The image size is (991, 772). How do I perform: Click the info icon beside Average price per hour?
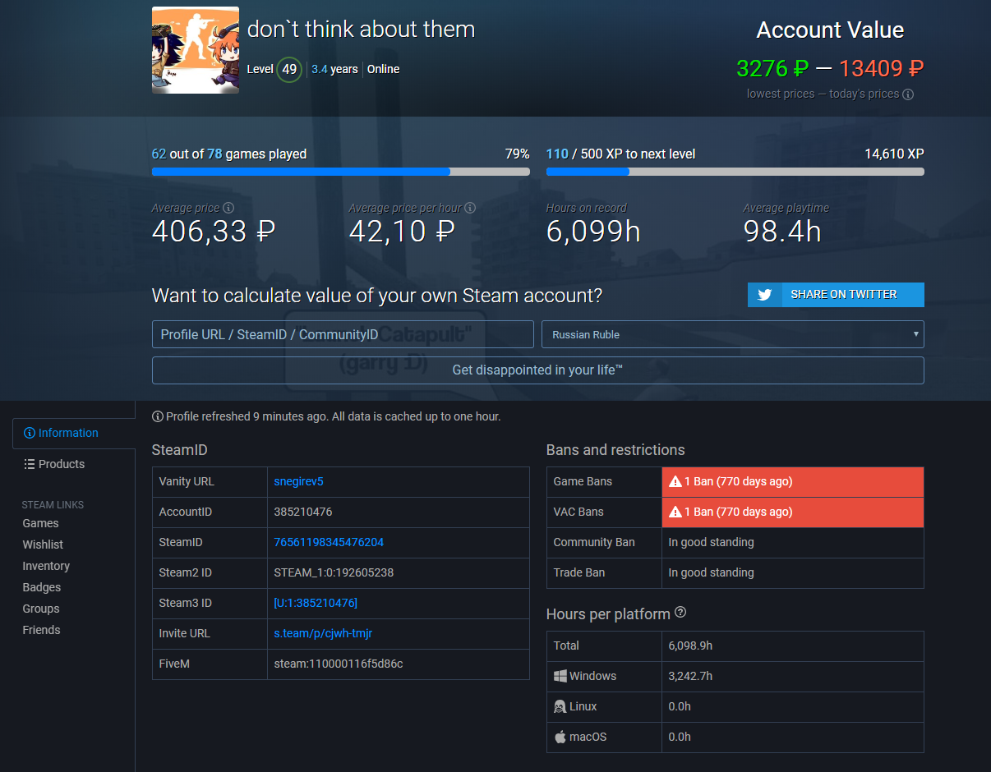(470, 208)
